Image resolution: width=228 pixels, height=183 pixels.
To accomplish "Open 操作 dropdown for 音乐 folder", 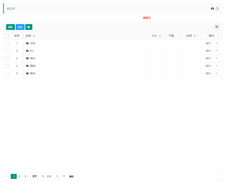I will 211,74.
